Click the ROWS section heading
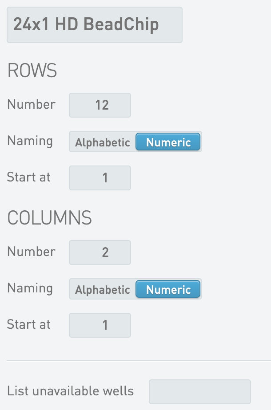The height and width of the screenshot is (410, 271). pyautogui.click(x=32, y=71)
